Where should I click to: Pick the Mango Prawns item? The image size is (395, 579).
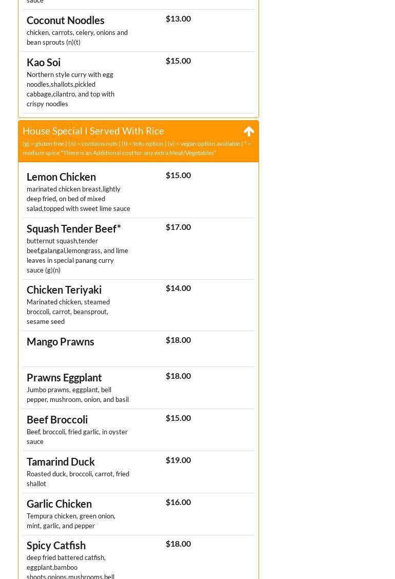[61, 341]
